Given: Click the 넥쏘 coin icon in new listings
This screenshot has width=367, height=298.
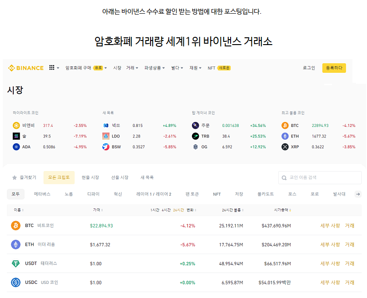Looking at the screenshot, I should [106, 126].
